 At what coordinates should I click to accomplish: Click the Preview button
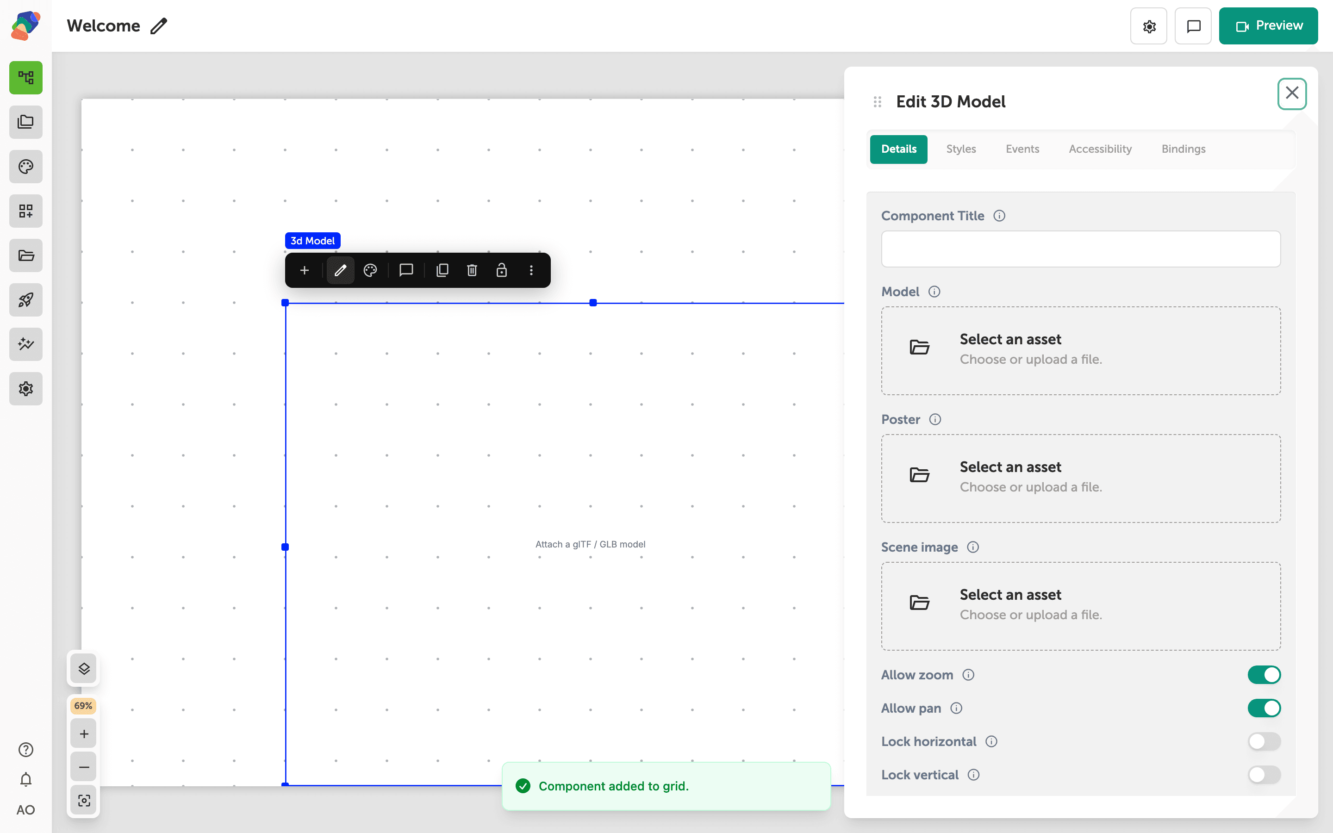(1268, 26)
